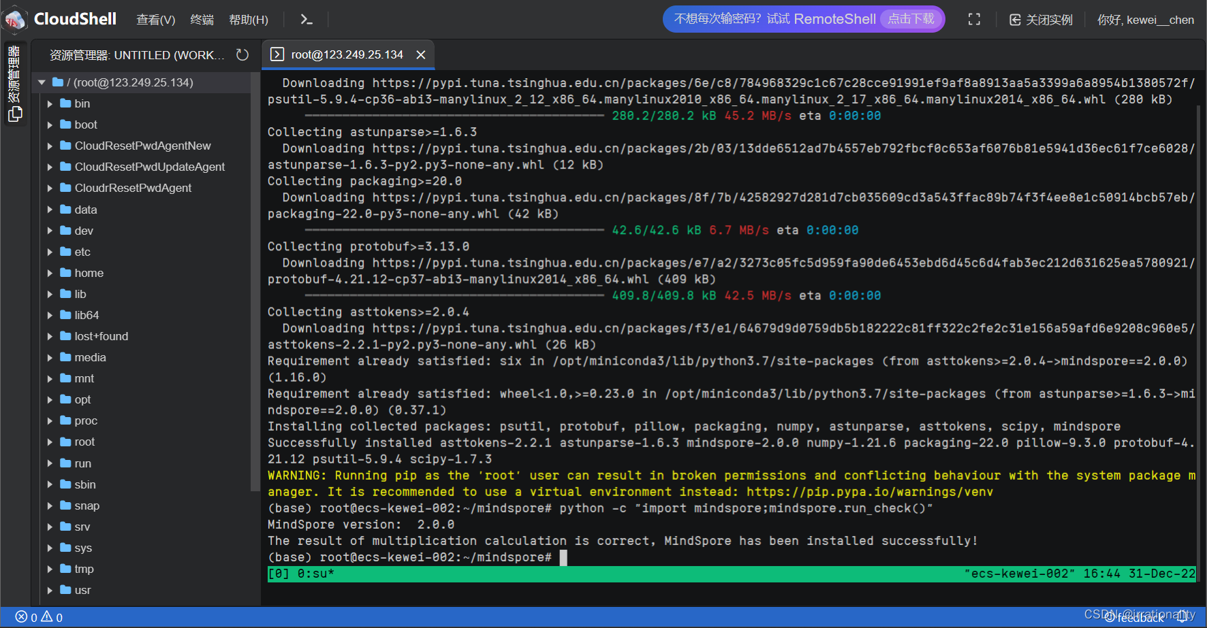Expand the mnt folder arrow
Viewport: 1207px width, 628px height.
tap(50, 378)
